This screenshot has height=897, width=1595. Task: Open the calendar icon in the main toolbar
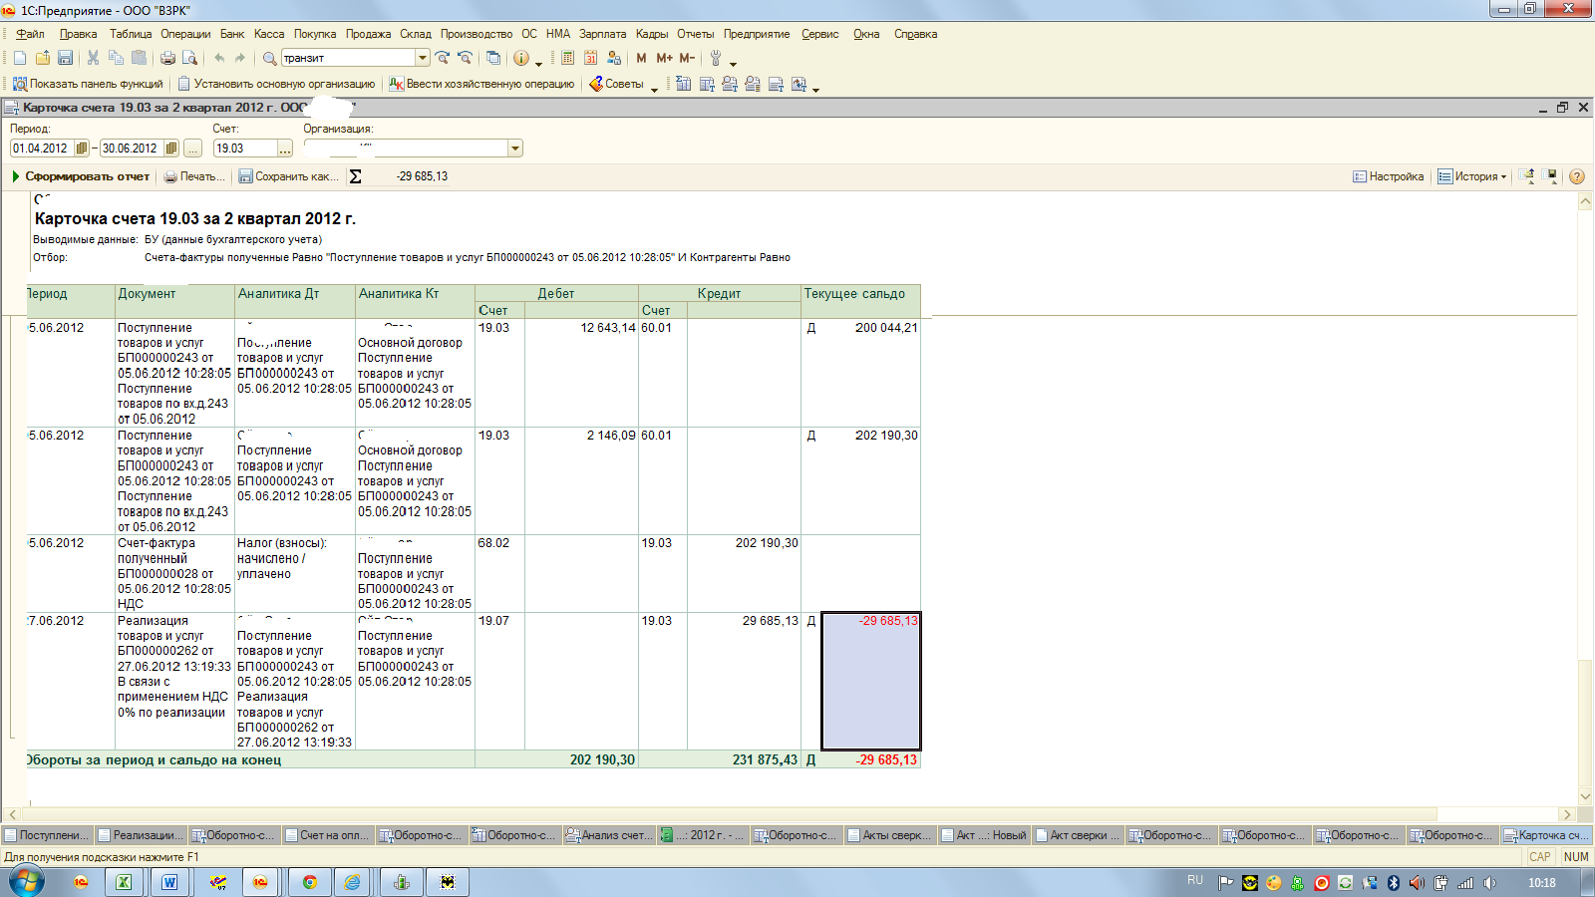(x=591, y=59)
